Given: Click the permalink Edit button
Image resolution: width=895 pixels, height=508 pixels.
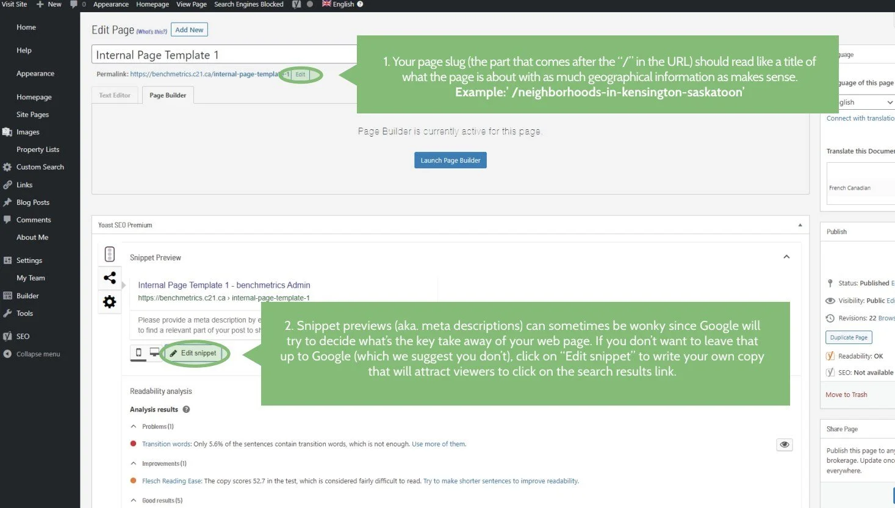Looking at the screenshot, I should pyautogui.click(x=300, y=74).
